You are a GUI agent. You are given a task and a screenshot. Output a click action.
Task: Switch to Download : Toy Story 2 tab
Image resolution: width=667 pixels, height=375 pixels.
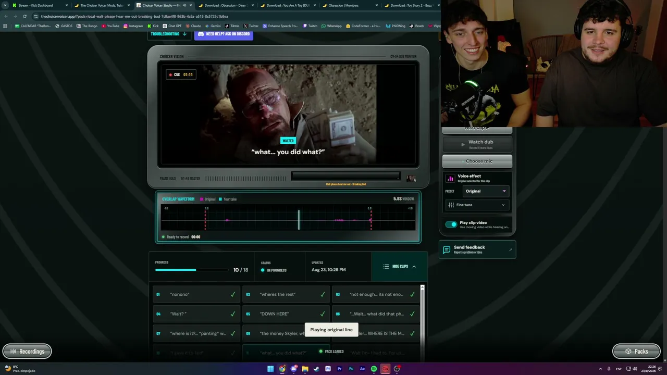[411, 5]
